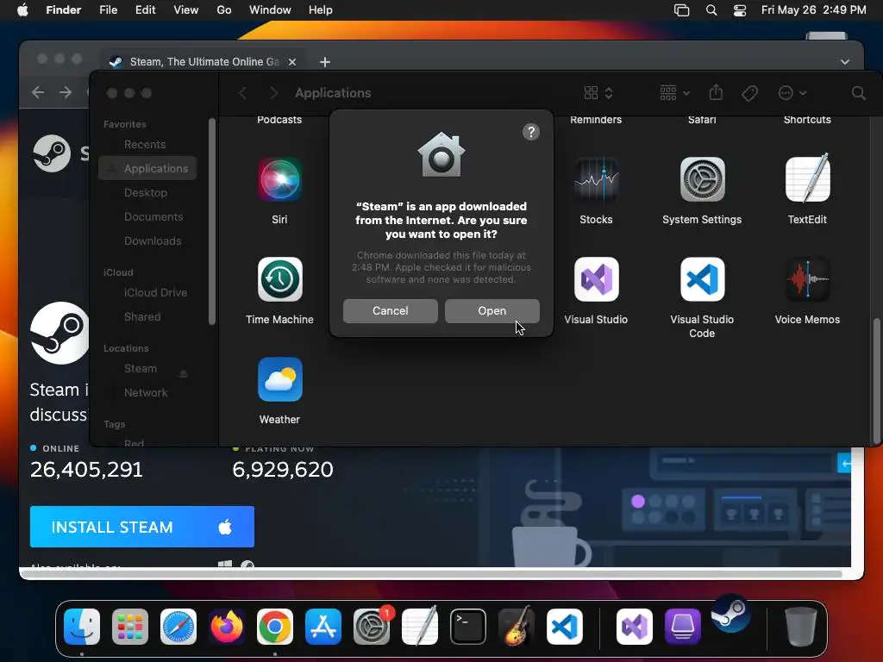This screenshot has height=662, width=883.
Task: Go forward in Finder window
Action: tap(273, 93)
